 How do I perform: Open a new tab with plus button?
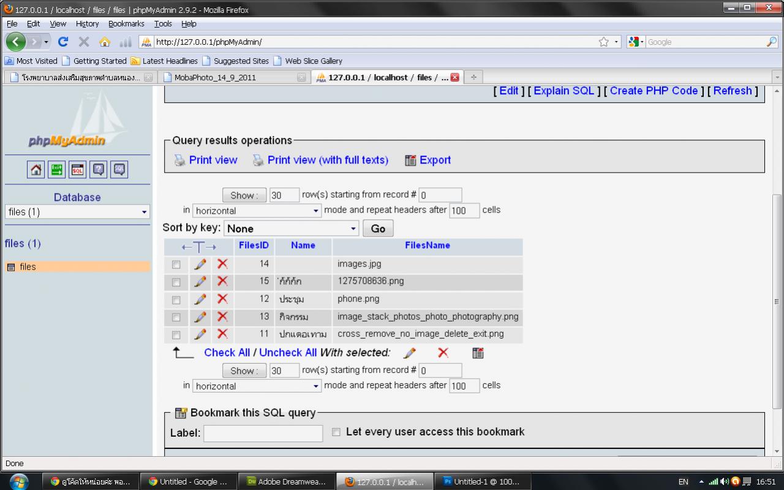coord(473,77)
